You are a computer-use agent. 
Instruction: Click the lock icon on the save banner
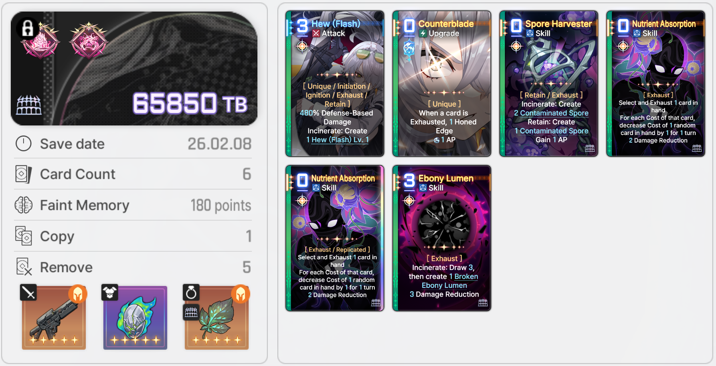(28, 28)
